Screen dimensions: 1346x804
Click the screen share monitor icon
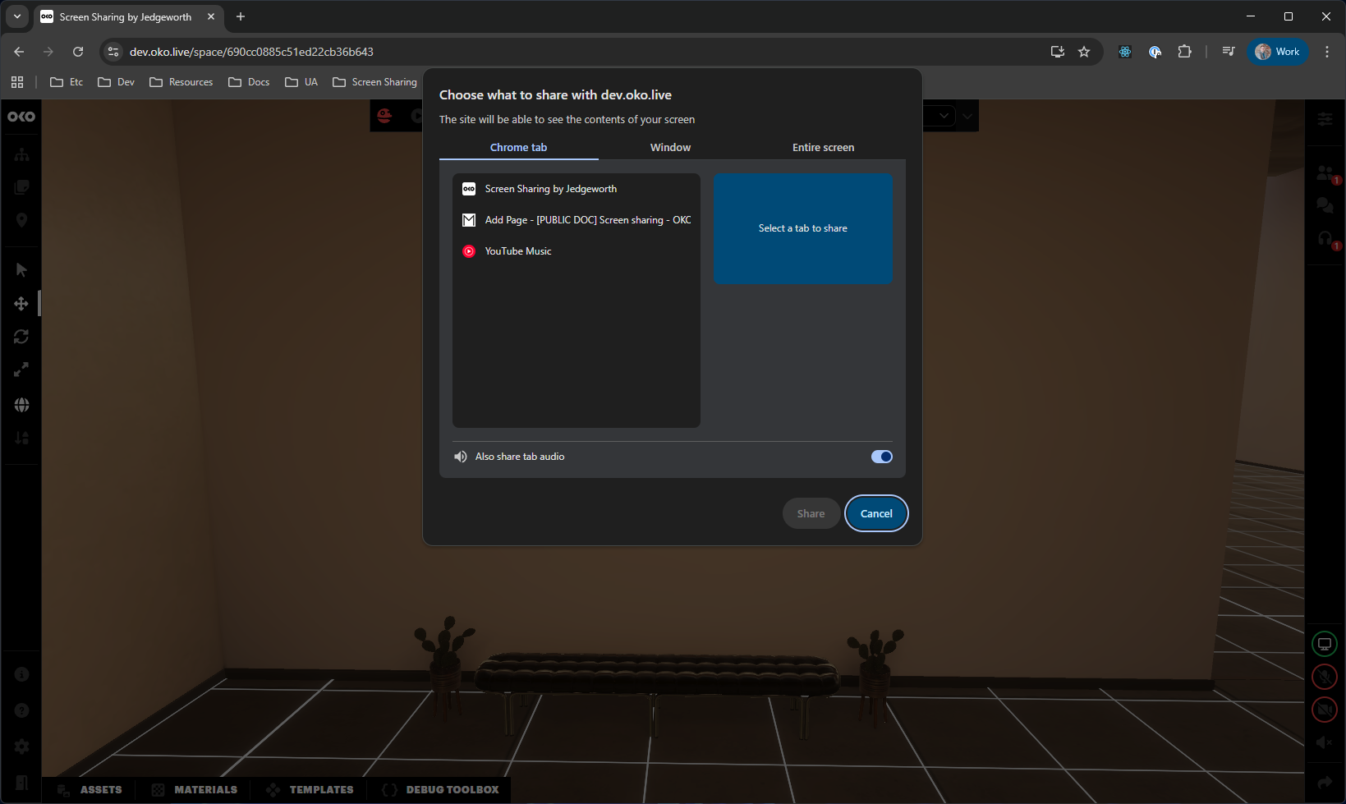tap(1324, 645)
